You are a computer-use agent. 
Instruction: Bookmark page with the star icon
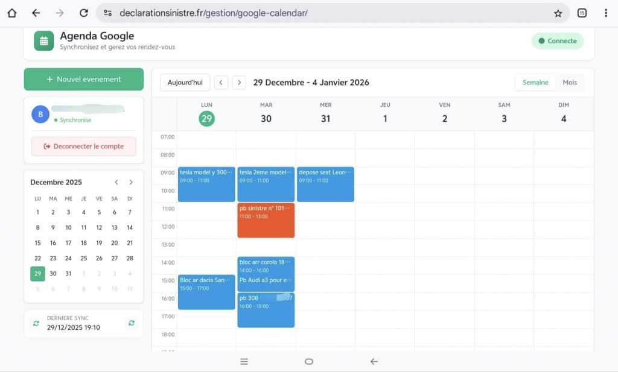pyautogui.click(x=558, y=13)
